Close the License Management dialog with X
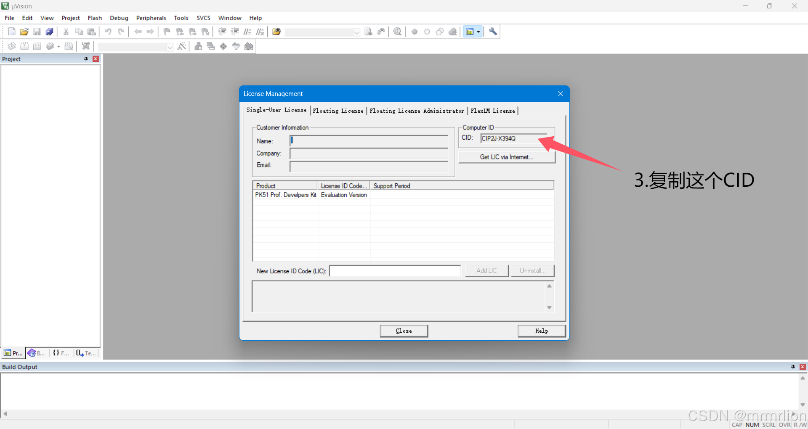Screen dimensions: 808x429 [561, 94]
